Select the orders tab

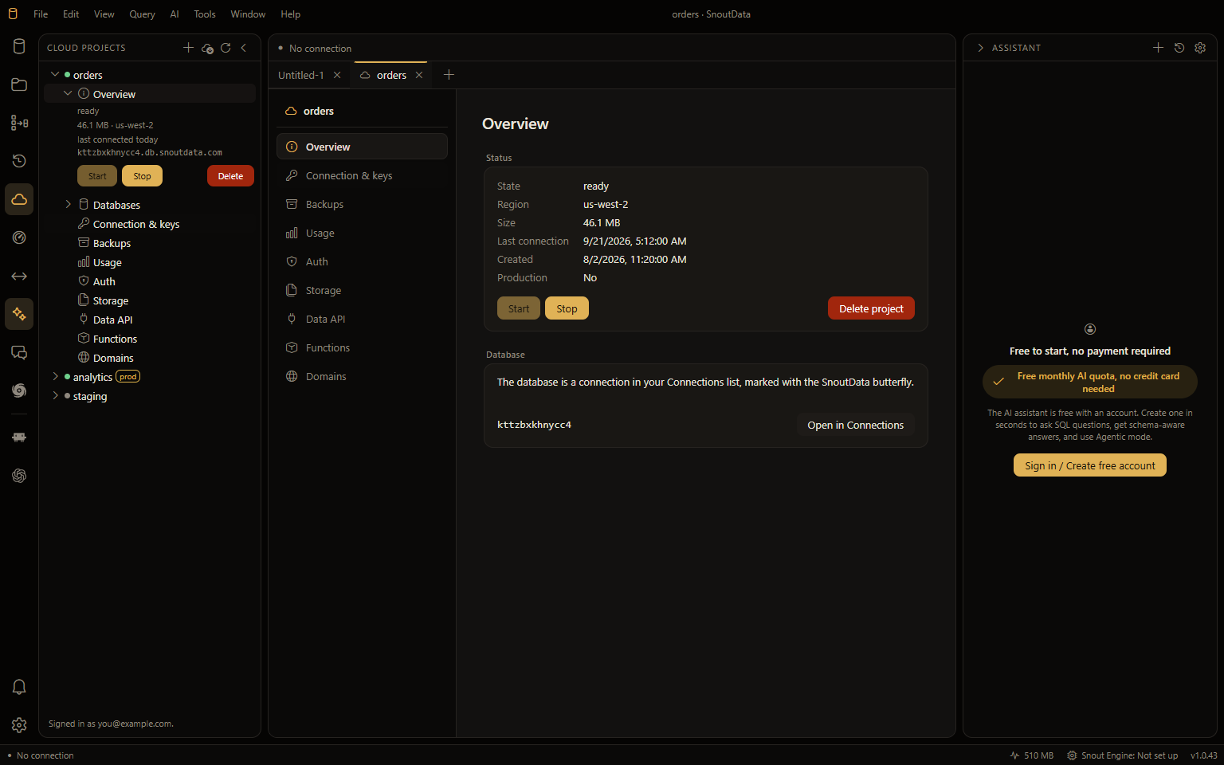[391, 75]
